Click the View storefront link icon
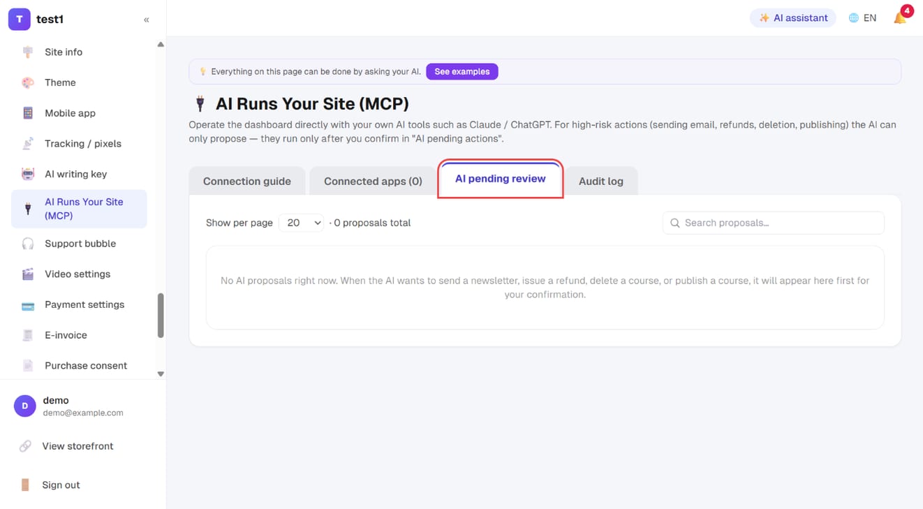This screenshot has height=509, width=923. click(25, 446)
